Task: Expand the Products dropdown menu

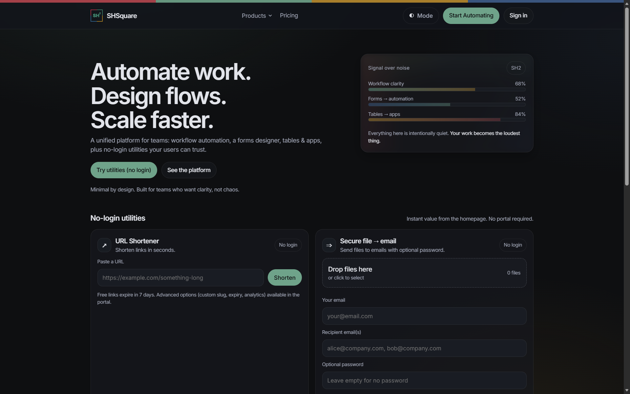Action: (x=254, y=16)
